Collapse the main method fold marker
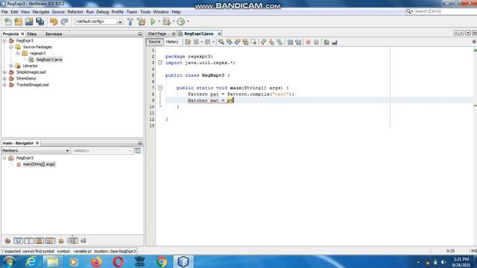Image resolution: width=477 pixels, height=268 pixels. [x=160, y=88]
